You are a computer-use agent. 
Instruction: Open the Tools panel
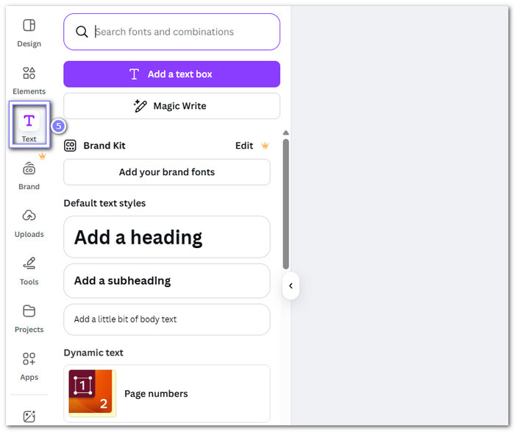point(29,269)
